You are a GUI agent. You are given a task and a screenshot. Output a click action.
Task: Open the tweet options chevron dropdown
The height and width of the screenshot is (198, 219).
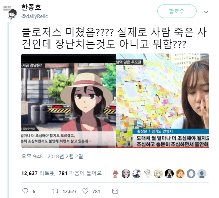coord(206,12)
